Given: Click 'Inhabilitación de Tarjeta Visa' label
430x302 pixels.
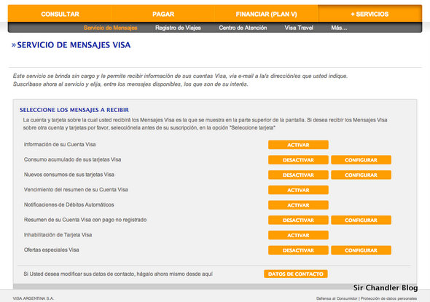Looking at the screenshot, I should point(58,234).
